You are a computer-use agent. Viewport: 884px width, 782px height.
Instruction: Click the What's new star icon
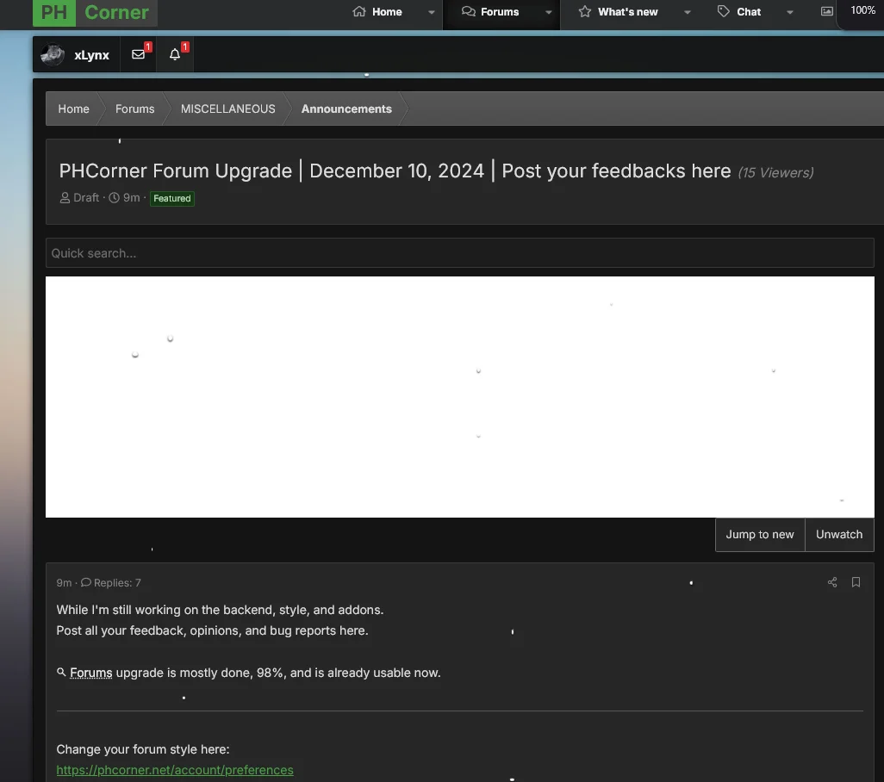tap(585, 11)
